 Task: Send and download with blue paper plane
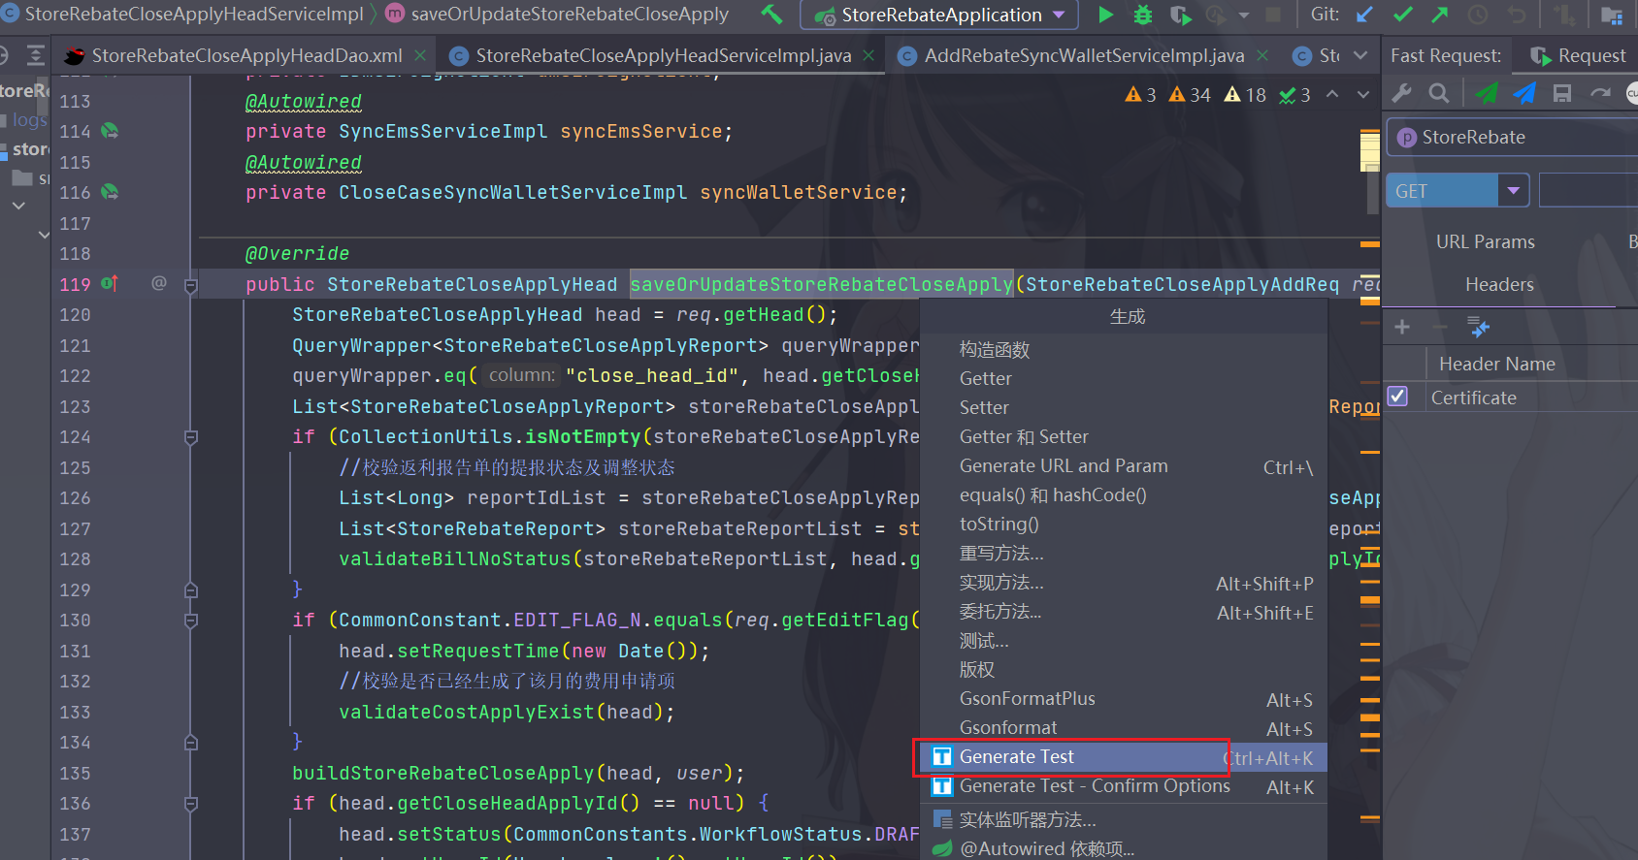[1524, 93]
